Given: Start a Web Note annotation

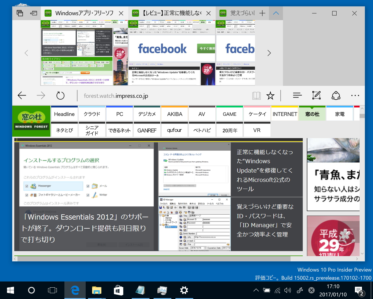Looking at the screenshot, I should pos(316,95).
